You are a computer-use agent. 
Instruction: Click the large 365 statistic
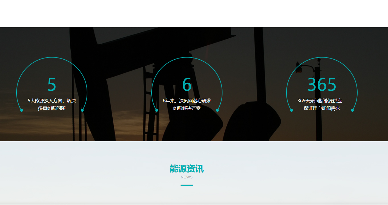322,85
